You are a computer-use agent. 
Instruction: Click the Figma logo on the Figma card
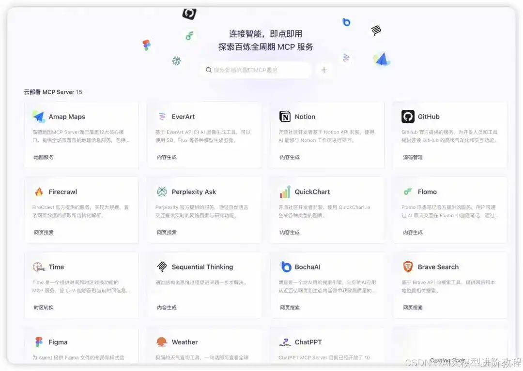pyautogui.click(x=39, y=342)
